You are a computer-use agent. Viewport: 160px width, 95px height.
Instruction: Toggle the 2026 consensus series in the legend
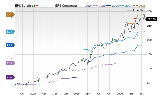[x=112, y=6]
